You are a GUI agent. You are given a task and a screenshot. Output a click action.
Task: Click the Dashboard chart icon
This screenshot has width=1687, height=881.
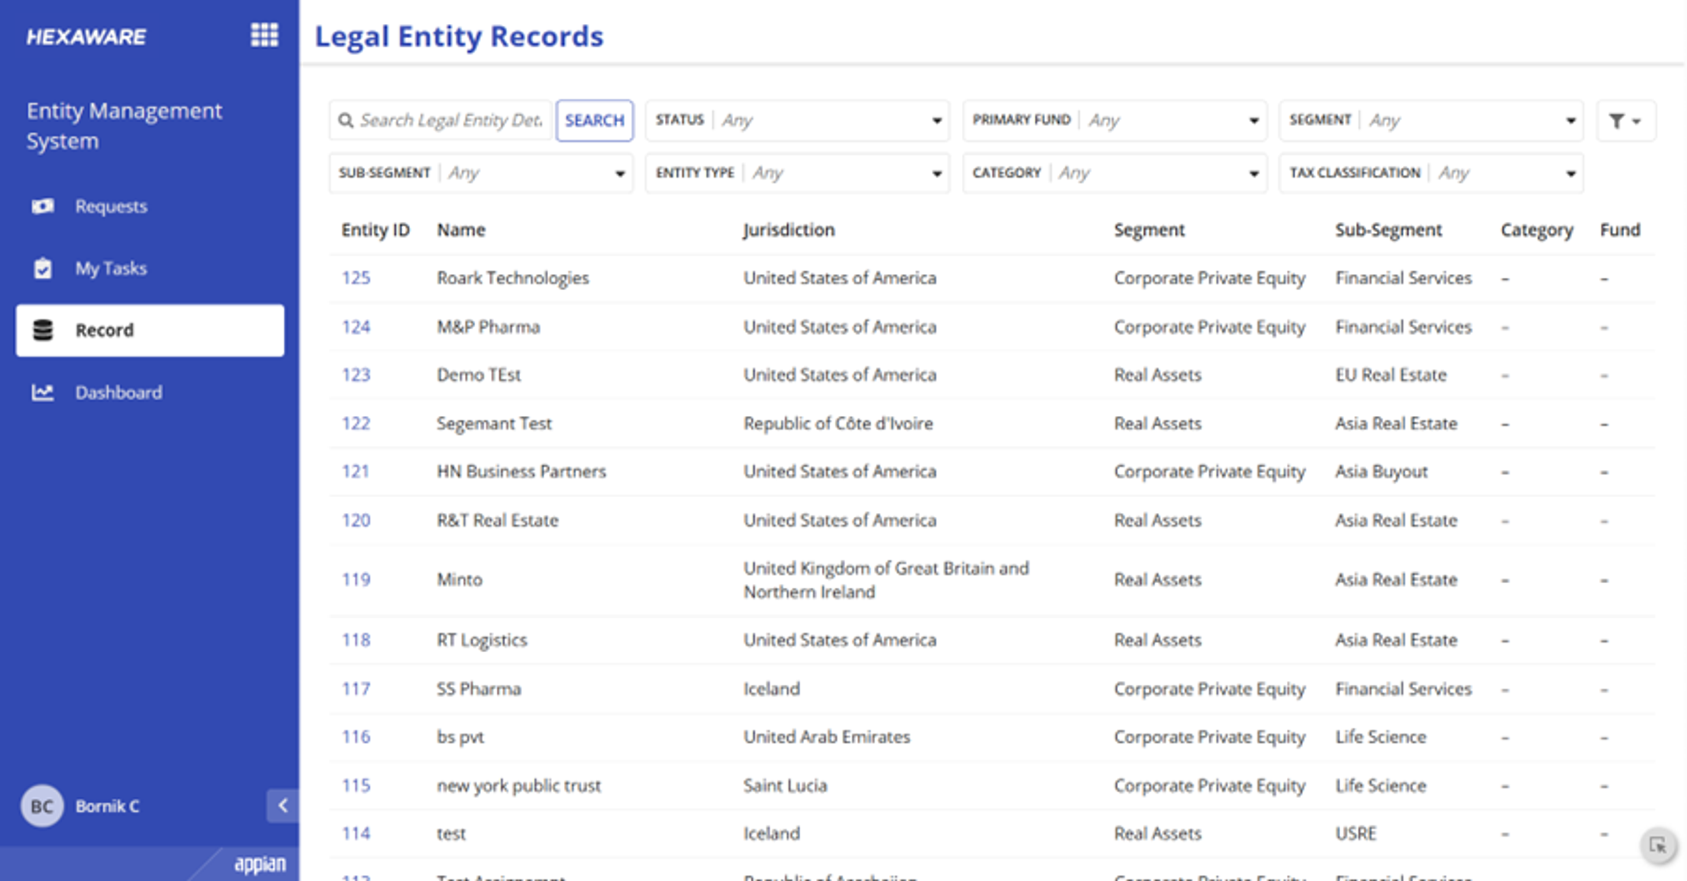tap(43, 392)
